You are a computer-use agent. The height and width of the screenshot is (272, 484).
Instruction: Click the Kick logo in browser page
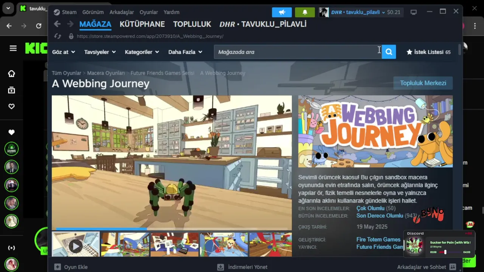point(36,48)
